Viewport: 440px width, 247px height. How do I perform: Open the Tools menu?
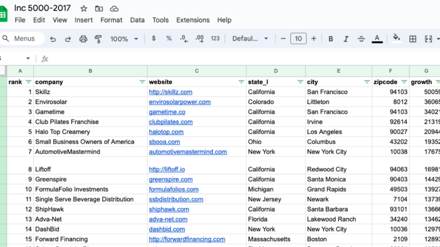coord(160,20)
